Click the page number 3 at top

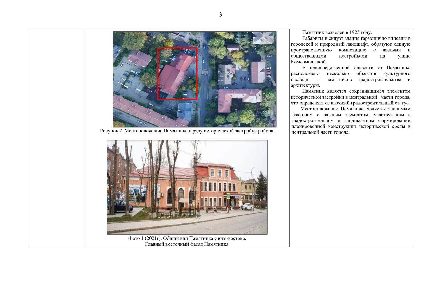click(x=220, y=15)
